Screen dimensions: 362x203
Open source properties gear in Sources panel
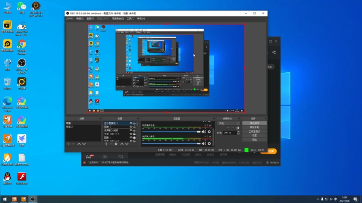point(116,144)
